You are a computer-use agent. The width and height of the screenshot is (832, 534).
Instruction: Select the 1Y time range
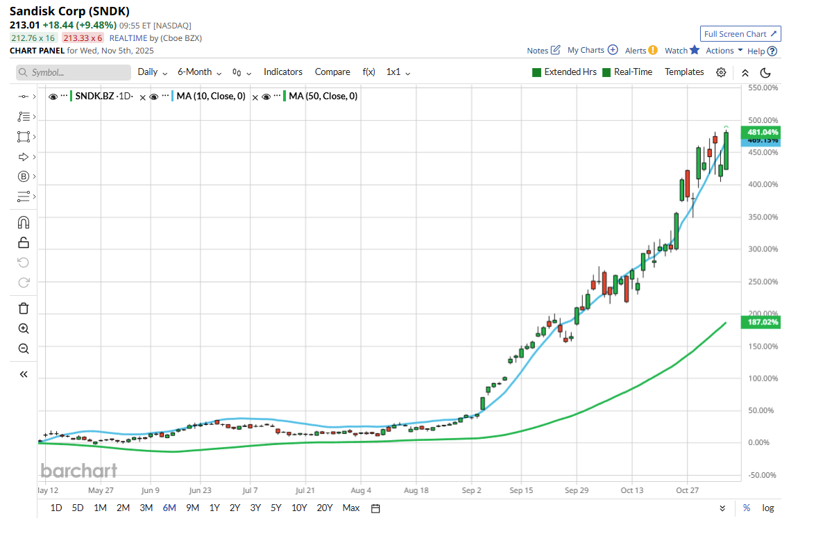pos(214,508)
